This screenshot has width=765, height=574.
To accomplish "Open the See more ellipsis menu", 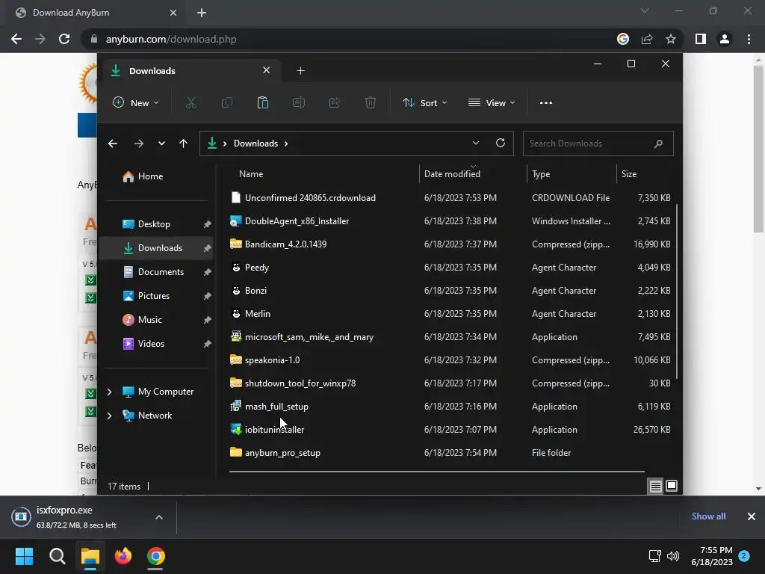I will click(546, 103).
